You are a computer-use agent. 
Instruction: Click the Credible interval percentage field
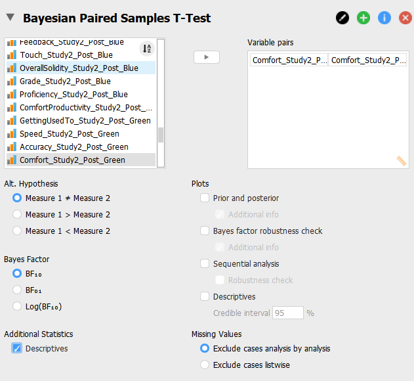(x=288, y=313)
